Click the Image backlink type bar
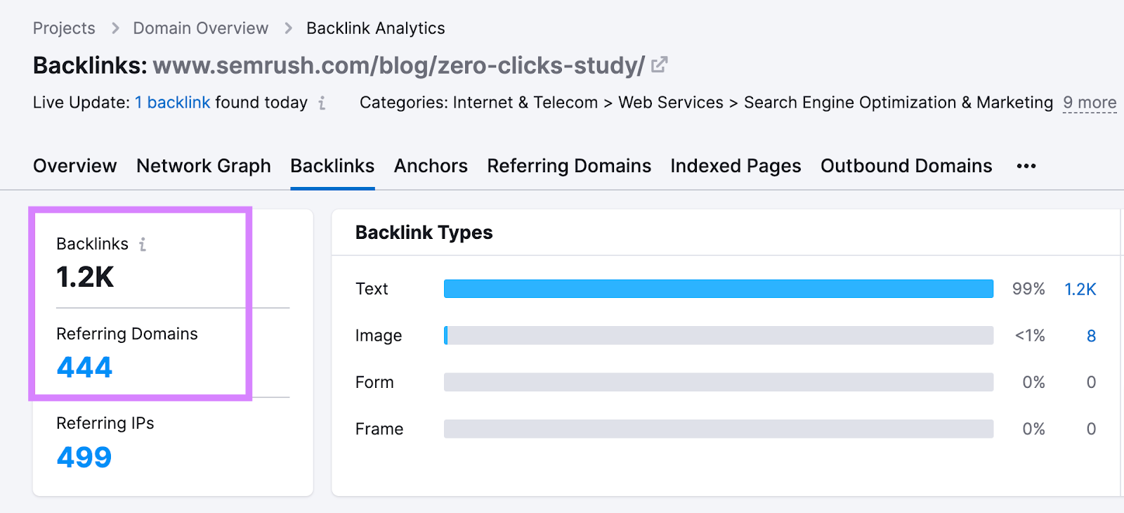Image resolution: width=1124 pixels, height=513 pixels. tap(718, 335)
